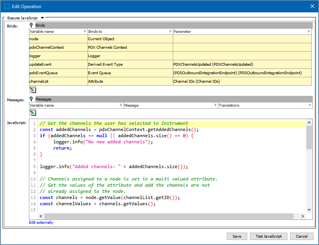Expand the Binds to column header arrow
Screen dimensions: 319x245
(x=170, y=31)
